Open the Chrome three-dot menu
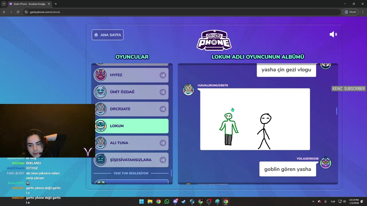 point(362,12)
